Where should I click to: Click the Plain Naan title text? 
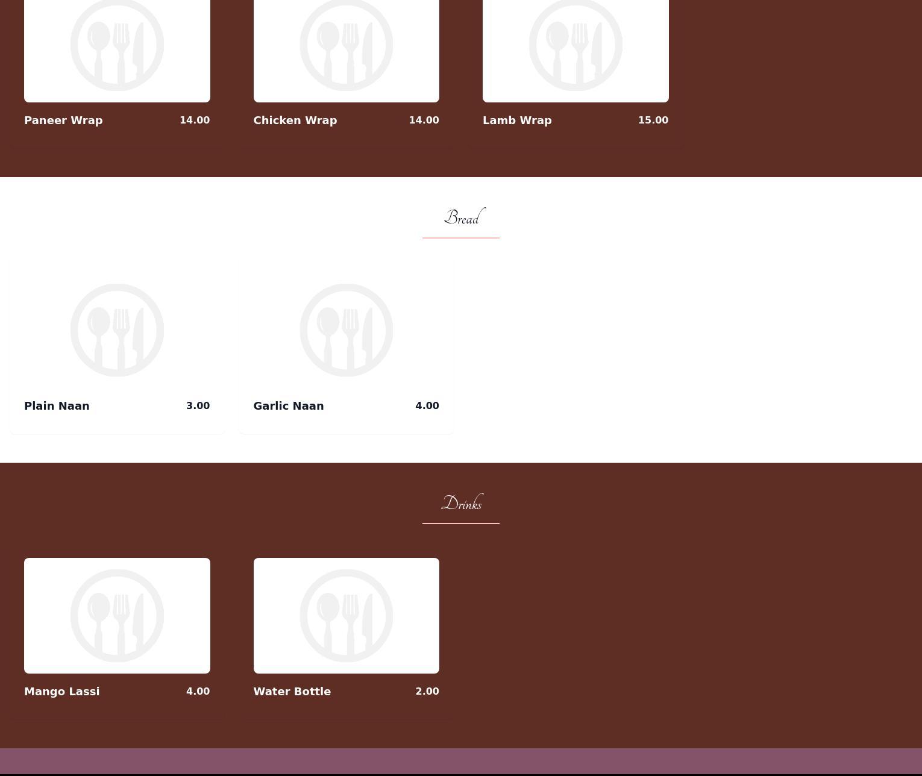(57, 406)
